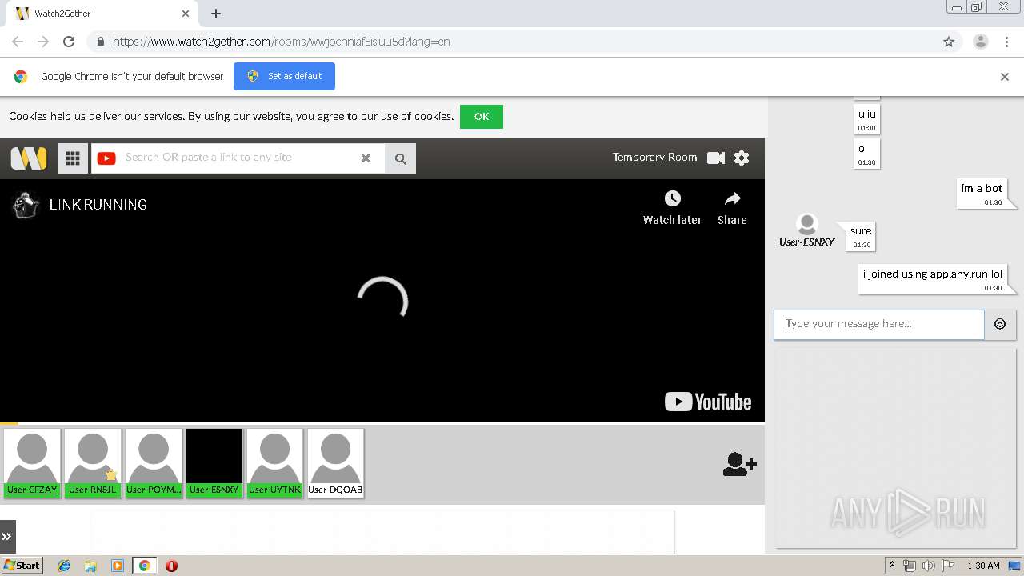The image size is (1024, 576).
Task: Open the YouTube source selector
Action: coord(106,158)
